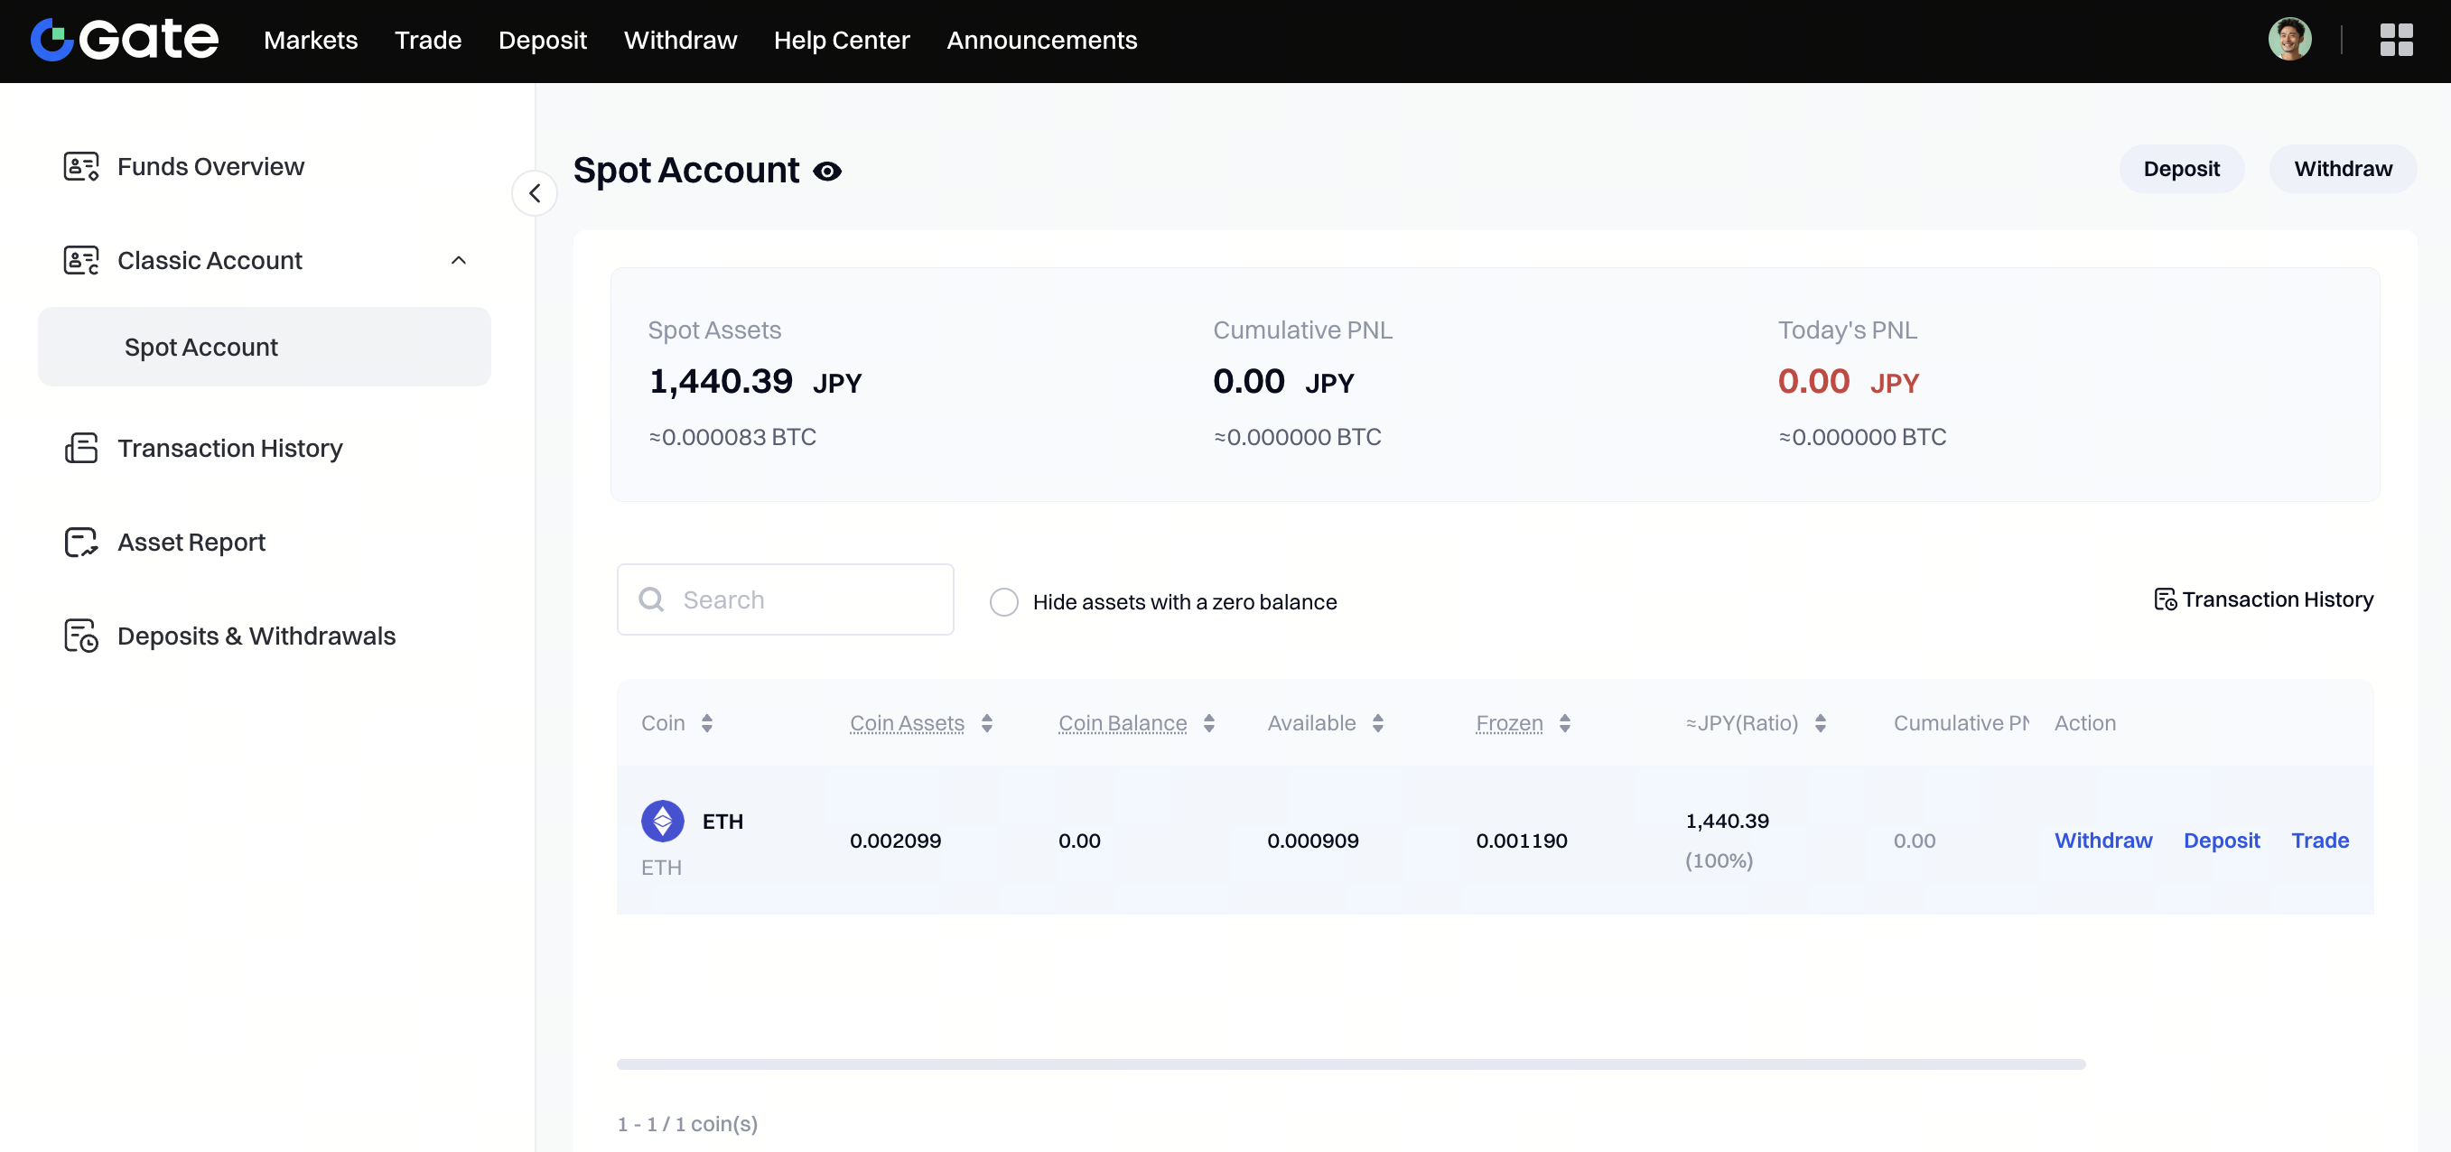Viewport: 2451px width, 1152px height.
Task: Open the user profile avatar
Action: (2288, 40)
